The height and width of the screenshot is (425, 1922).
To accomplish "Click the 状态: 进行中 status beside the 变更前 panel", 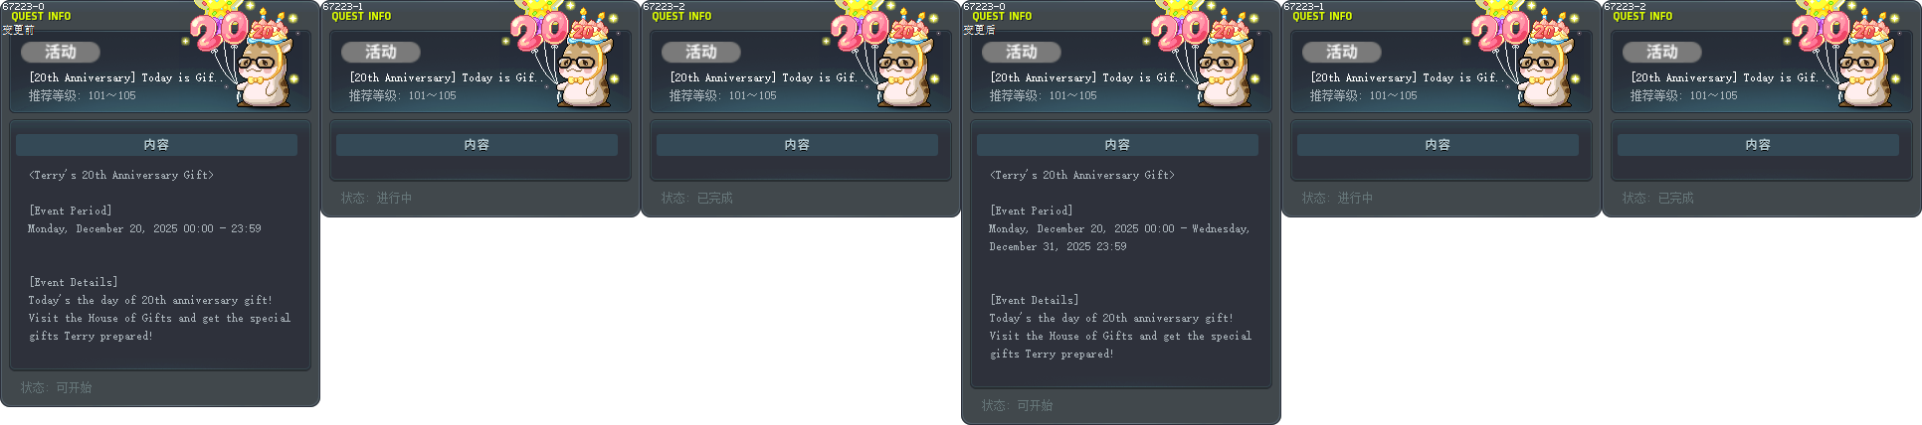I will pos(377,198).
